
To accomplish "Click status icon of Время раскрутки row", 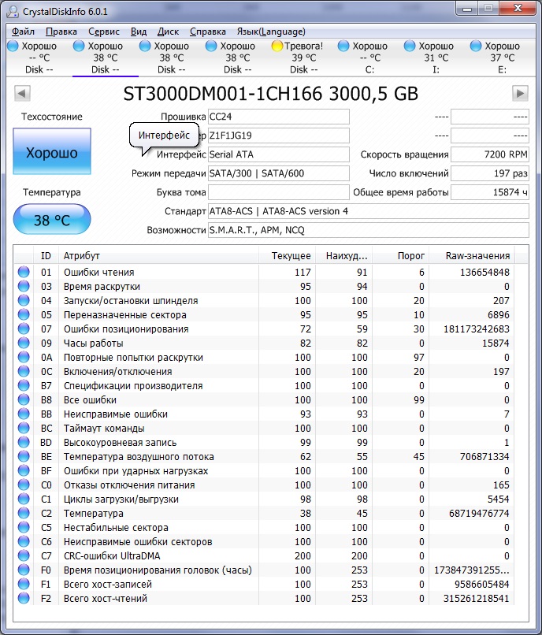I will tap(24, 286).
